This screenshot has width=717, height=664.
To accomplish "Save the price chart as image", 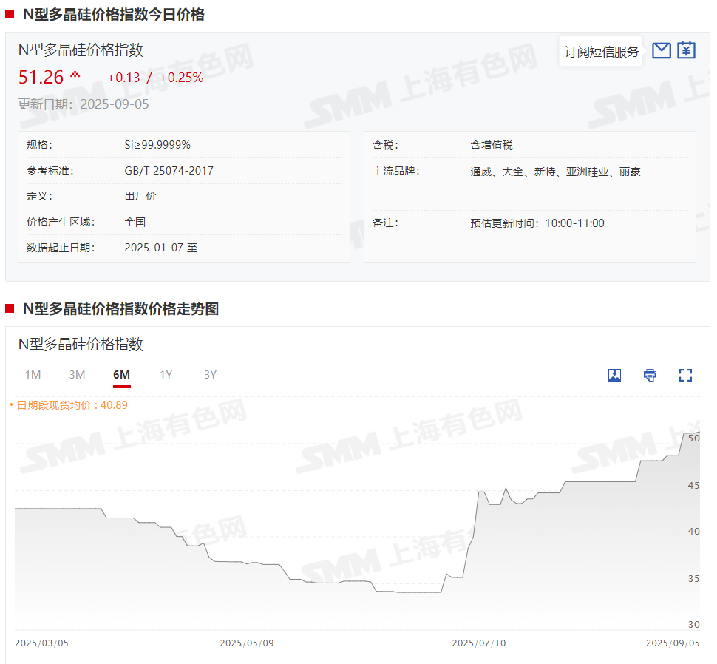I will 614,375.
